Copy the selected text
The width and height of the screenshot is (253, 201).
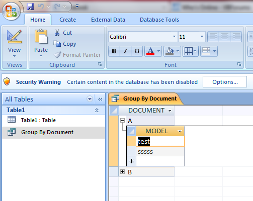coord(65,44)
